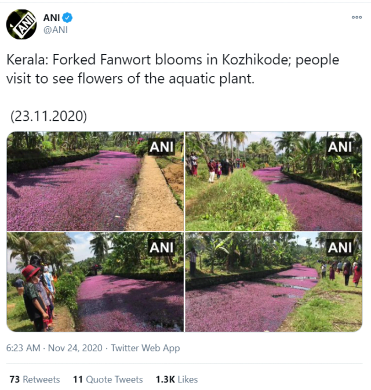This screenshot has width=371, height=390.
Task: Open the tweet's more options menu
Action: (x=357, y=17)
